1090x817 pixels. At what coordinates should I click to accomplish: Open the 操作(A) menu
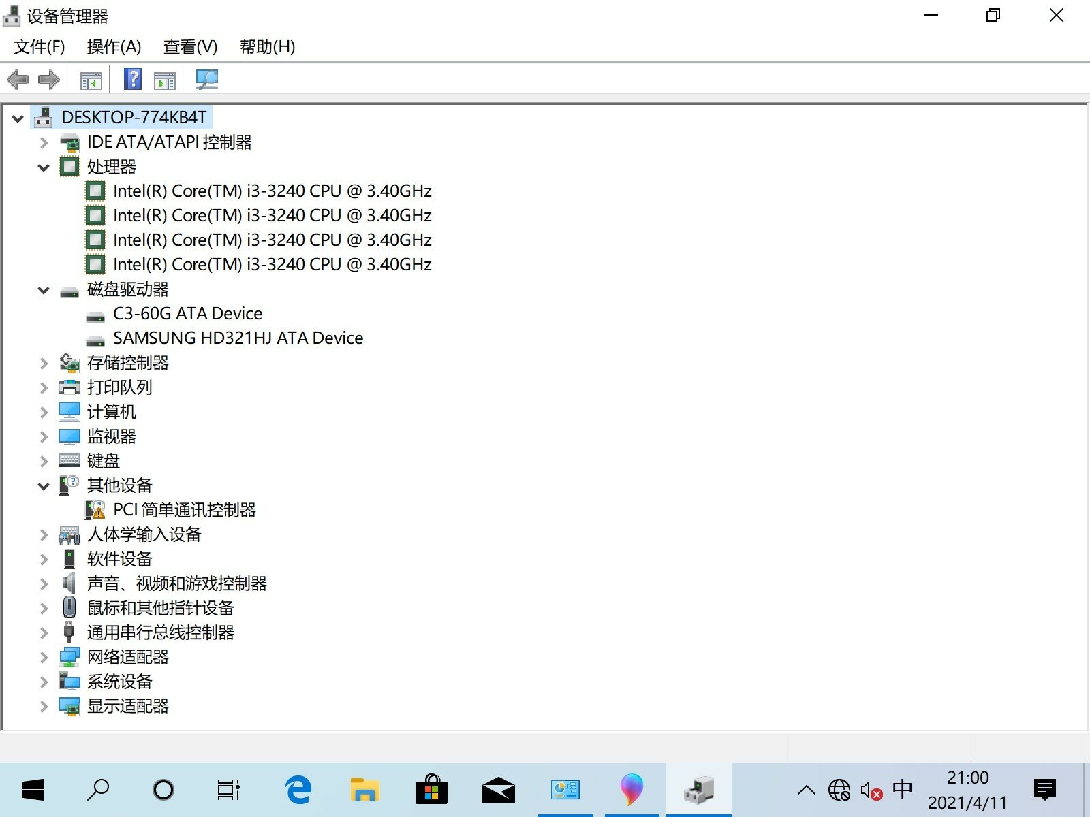pos(114,47)
